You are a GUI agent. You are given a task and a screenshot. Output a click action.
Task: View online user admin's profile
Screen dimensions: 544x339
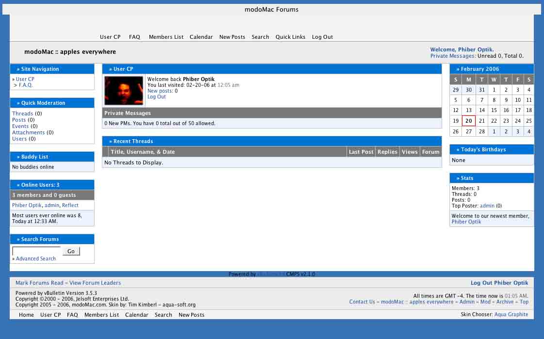(52, 205)
